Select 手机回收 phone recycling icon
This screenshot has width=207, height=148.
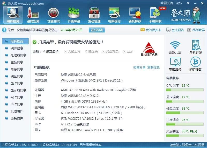pos(155,15)
